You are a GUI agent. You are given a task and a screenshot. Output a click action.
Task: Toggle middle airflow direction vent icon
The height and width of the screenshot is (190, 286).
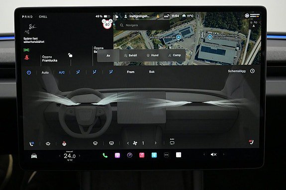point(95,72)
